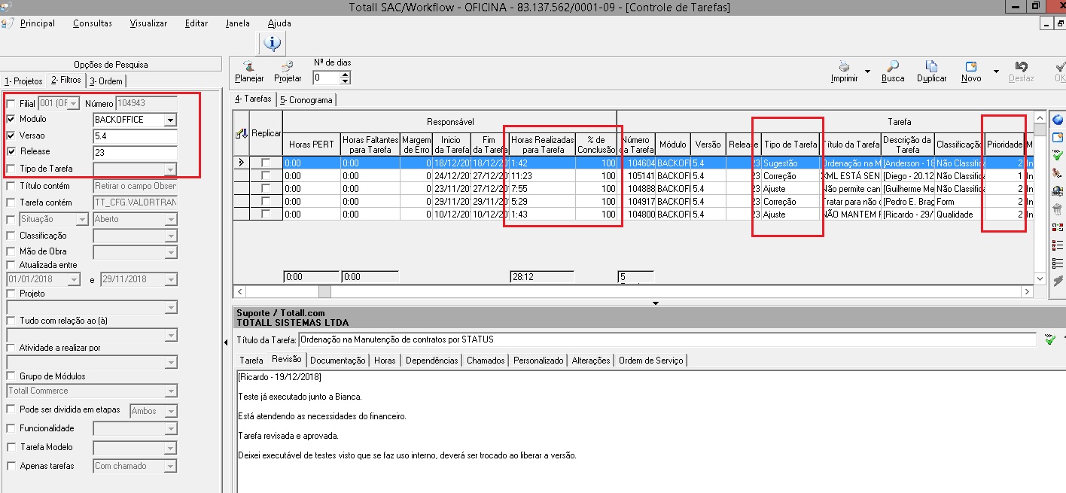Toggle the Release filter checkbox
Screen dimensions: 1066x493
(x=11, y=152)
